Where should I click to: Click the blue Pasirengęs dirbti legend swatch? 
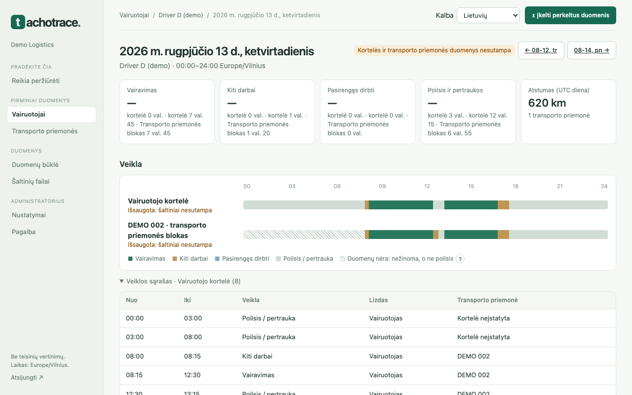(x=217, y=259)
